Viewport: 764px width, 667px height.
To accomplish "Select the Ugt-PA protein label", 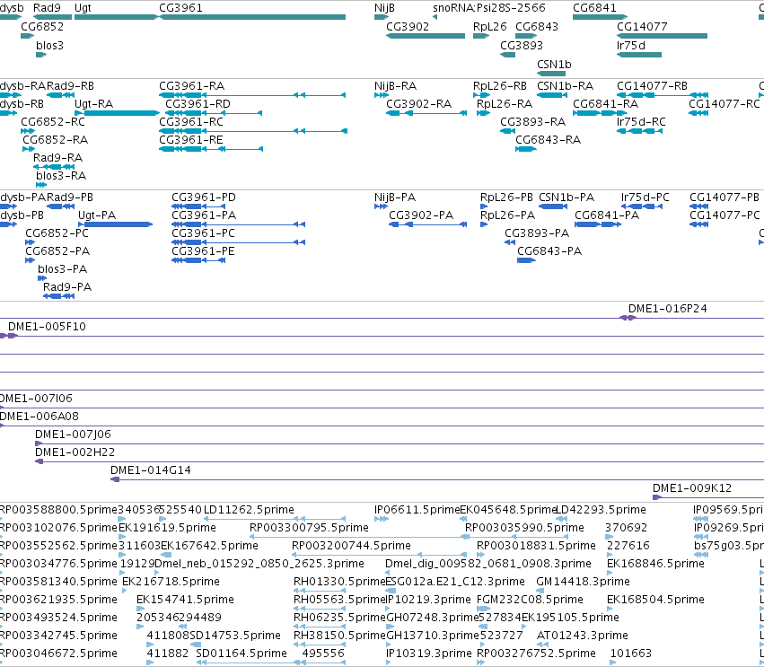I will [96, 215].
